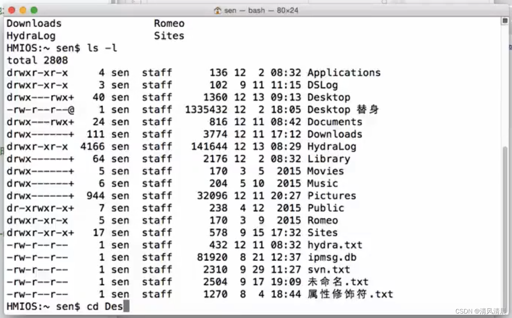The width and height of the screenshot is (512, 318).
Task: Click the "cd Des" typed command
Action: [105, 306]
